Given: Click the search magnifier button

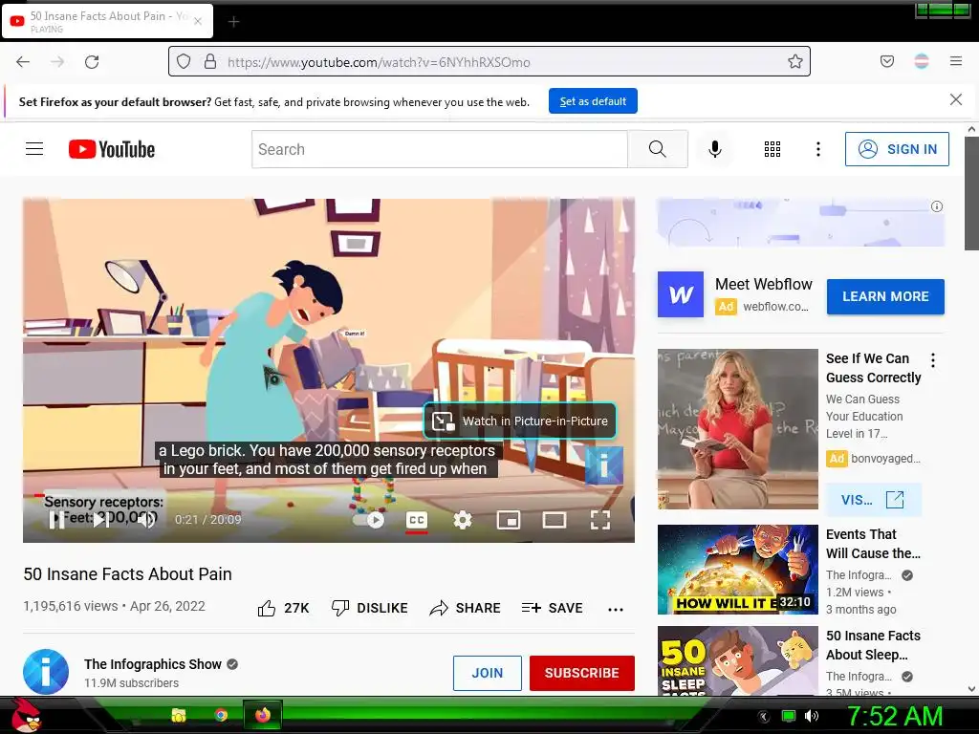Looking at the screenshot, I should [x=658, y=149].
